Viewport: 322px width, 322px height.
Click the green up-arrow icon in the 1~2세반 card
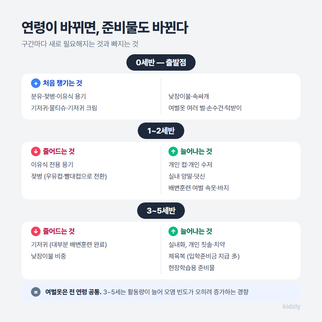coord(173,151)
